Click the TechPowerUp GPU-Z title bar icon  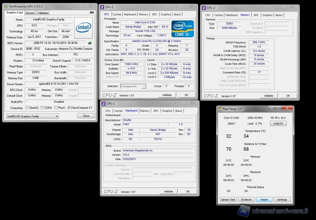pyautogui.click(x=6, y=6)
